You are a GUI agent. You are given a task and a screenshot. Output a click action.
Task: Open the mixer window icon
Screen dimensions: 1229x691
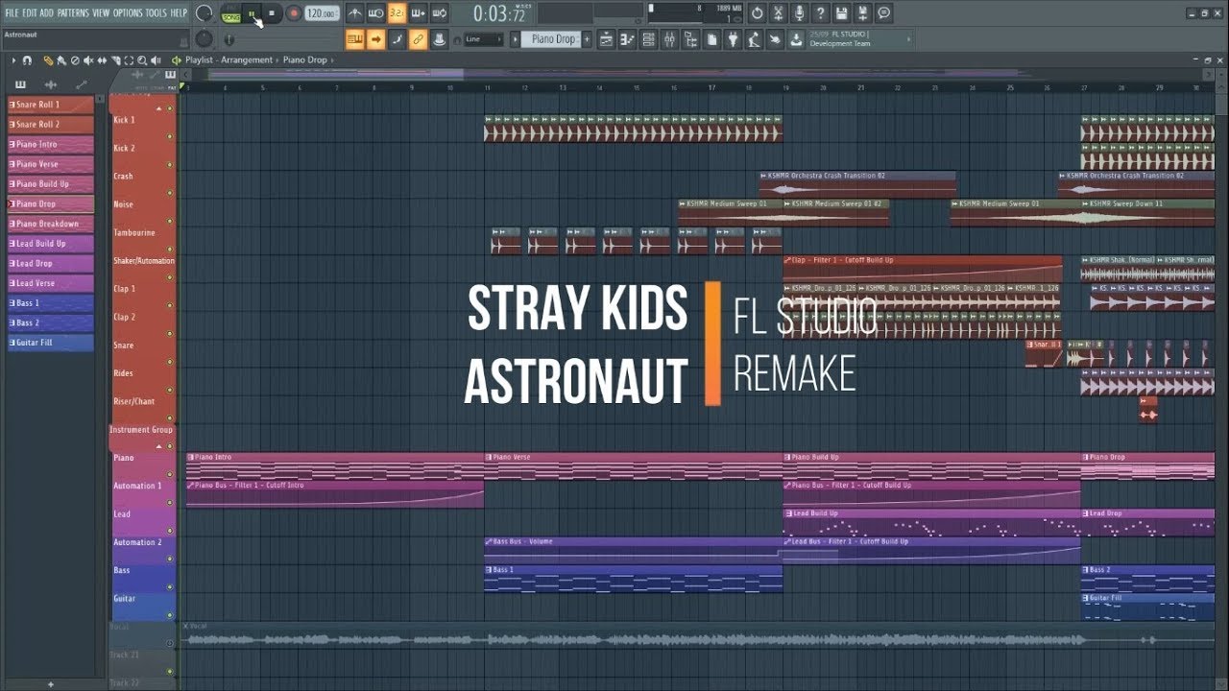669,39
